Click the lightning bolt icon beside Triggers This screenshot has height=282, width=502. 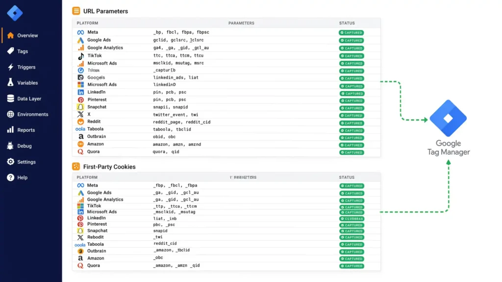11,67
